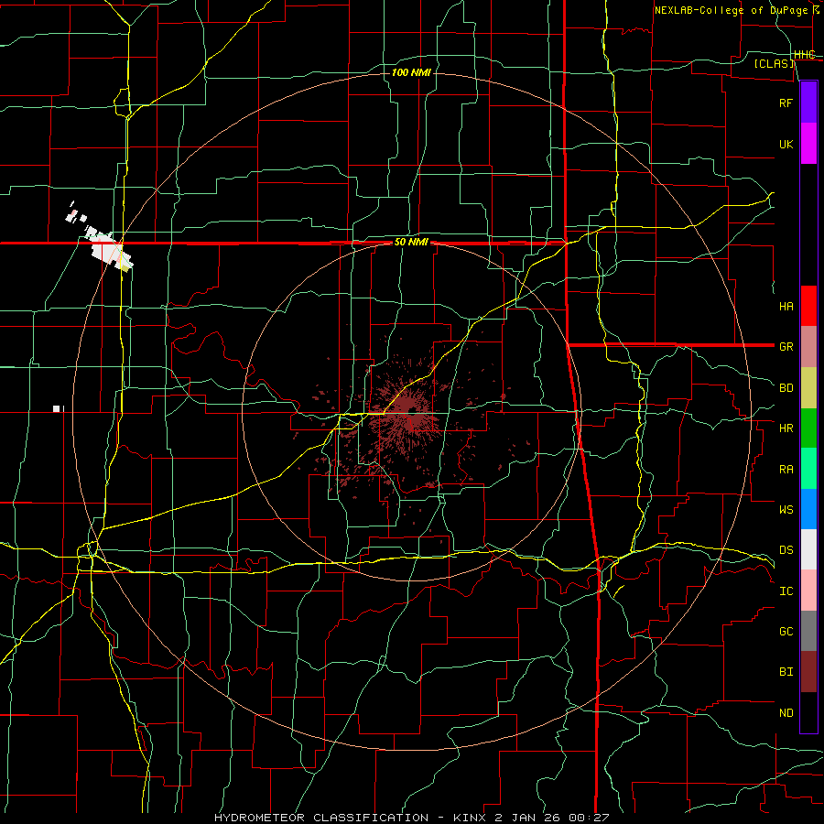The image size is (824, 824).
Task: Click the GR legend label
Action: pos(786,347)
